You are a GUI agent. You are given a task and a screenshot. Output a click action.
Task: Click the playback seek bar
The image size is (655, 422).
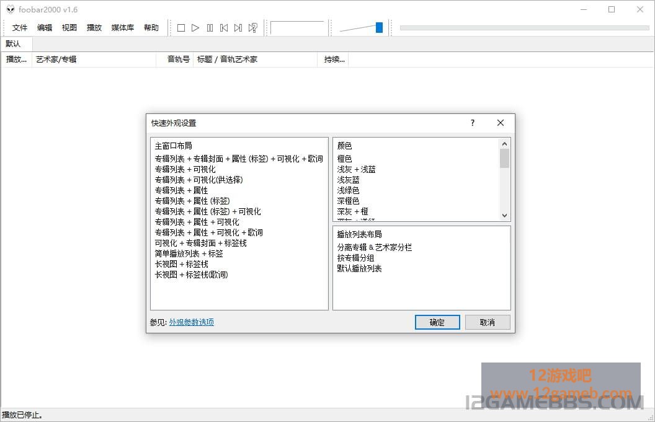(524, 28)
